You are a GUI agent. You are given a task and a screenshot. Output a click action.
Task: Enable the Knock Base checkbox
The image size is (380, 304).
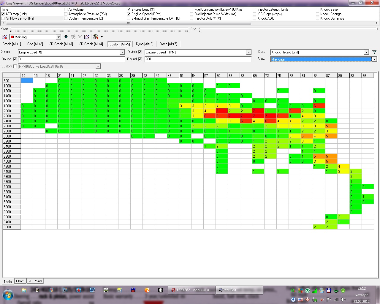(x=318, y=9)
